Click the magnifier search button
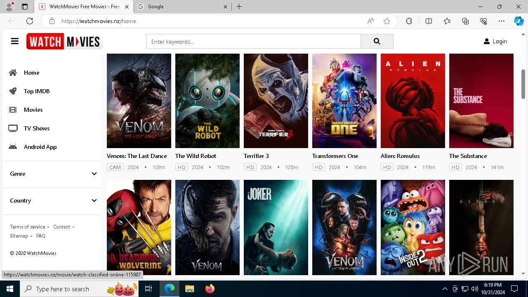The width and height of the screenshot is (528, 297). tap(377, 41)
